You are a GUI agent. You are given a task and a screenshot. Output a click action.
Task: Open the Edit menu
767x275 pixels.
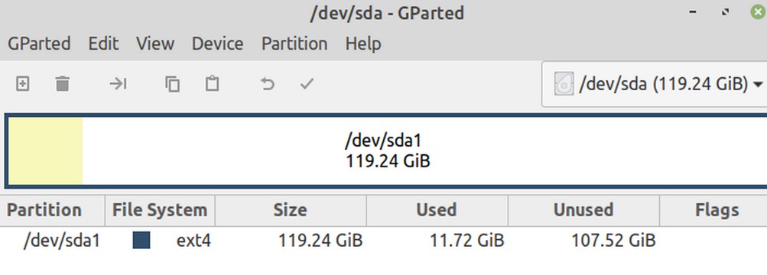[103, 44]
